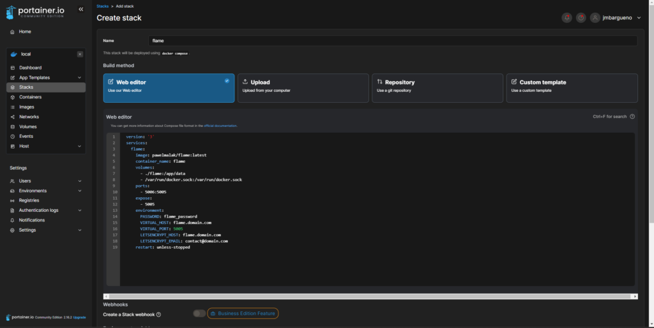Select Stacks in the sidebar
The width and height of the screenshot is (654, 328).
tap(46, 87)
